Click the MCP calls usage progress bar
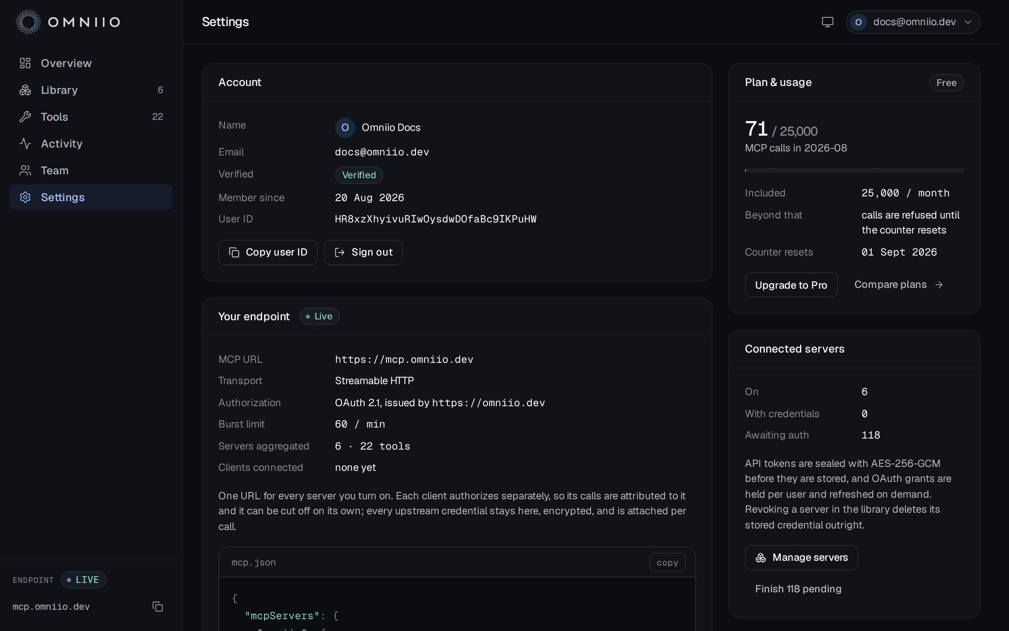 854,170
